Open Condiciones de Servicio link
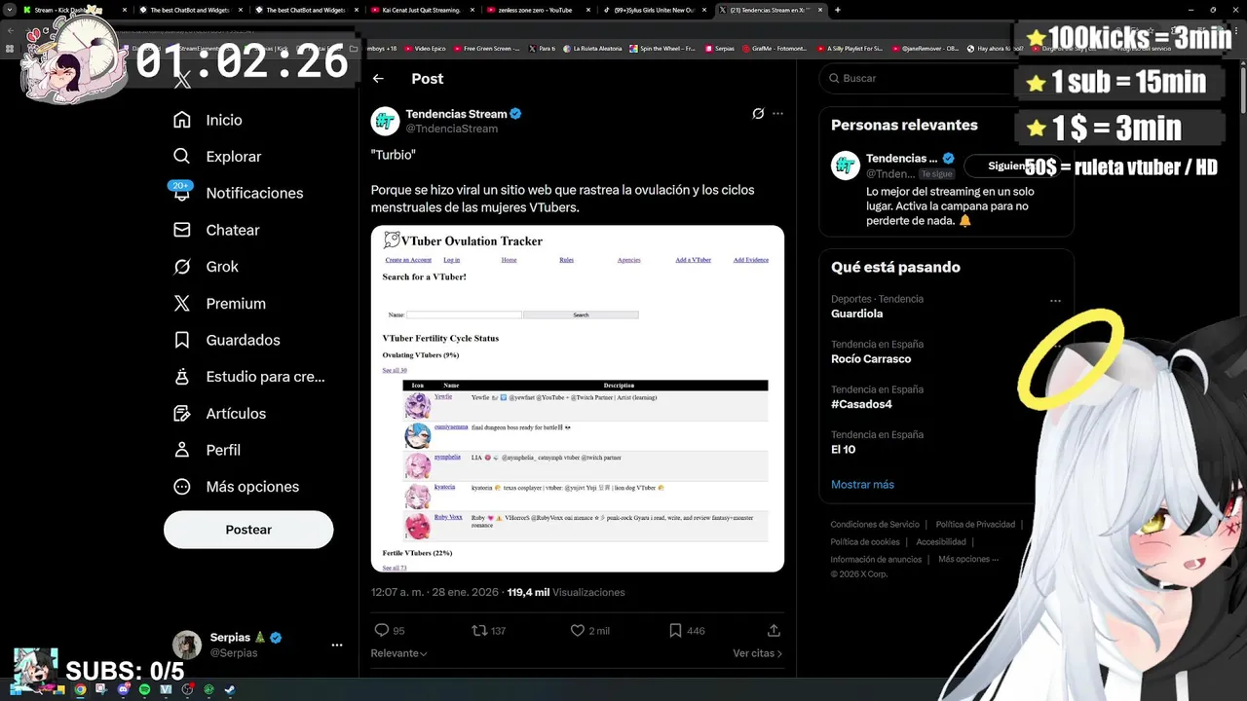This screenshot has width=1247, height=701. [x=874, y=524]
